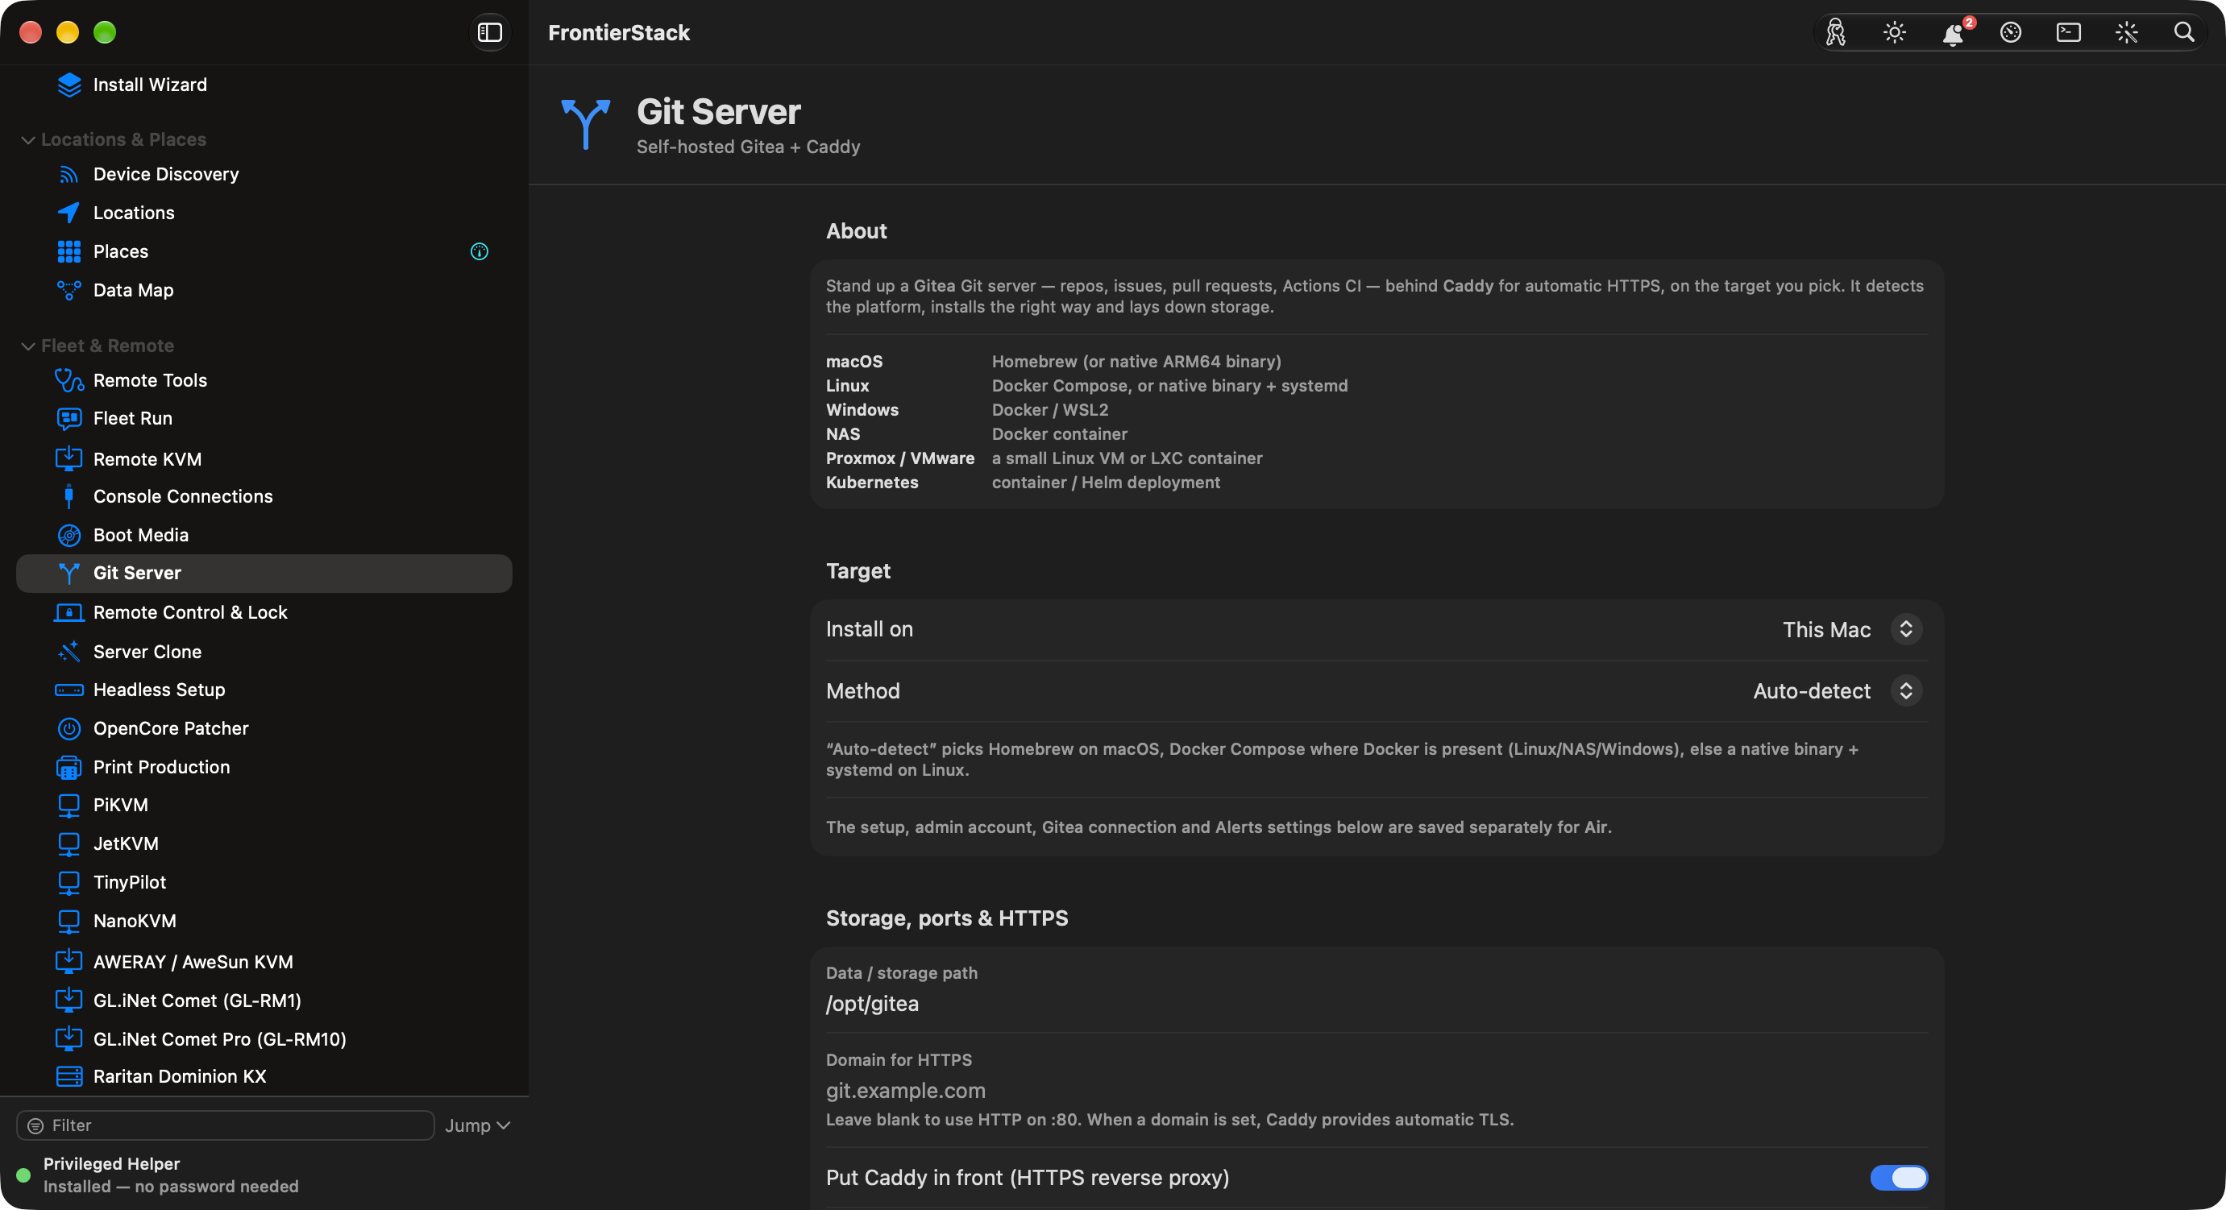The image size is (2226, 1210).
Task: Click the Print Production printer icon
Action: [69, 767]
